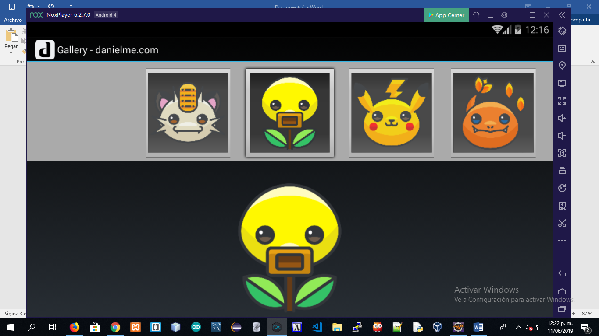
Task: Open the Windows Start menu
Action: point(11,327)
